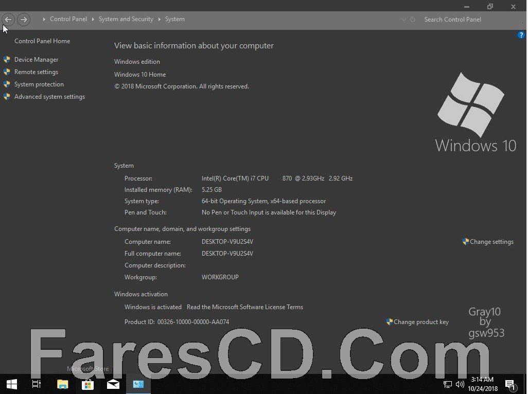Select the installed memory value 5.25 GB
The image size is (528, 394).
click(212, 190)
